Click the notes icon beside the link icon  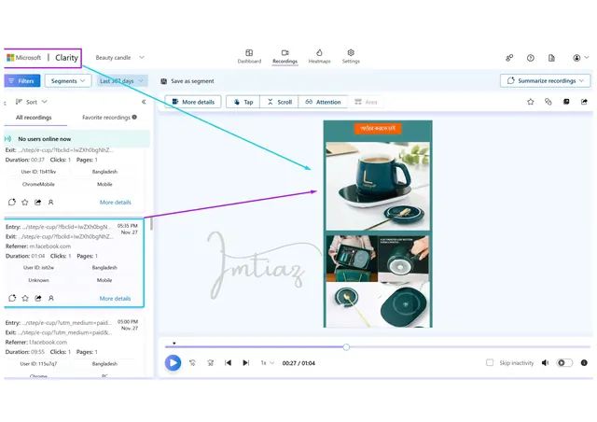click(x=566, y=102)
